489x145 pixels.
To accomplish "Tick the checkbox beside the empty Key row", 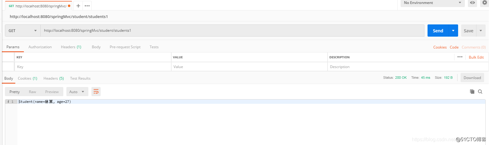I will tap(8, 67).
